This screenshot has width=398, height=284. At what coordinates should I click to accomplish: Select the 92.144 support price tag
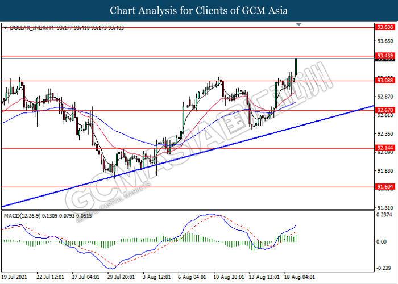click(385, 148)
